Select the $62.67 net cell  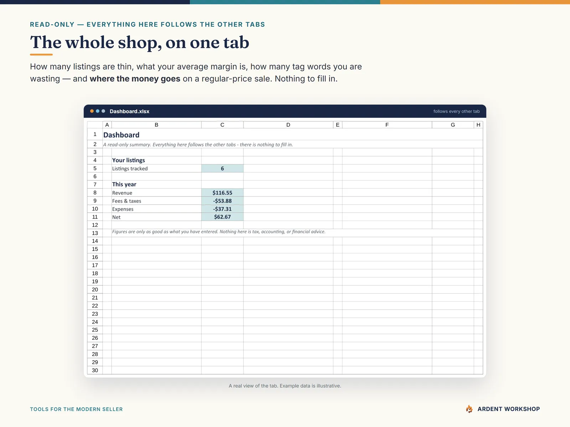point(222,217)
